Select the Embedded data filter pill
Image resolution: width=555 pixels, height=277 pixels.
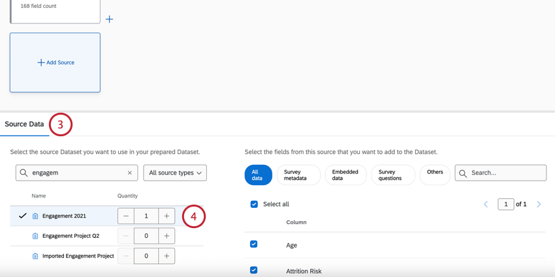pyautogui.click(x=345, y=175)
